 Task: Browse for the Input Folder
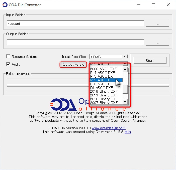(x=157, y=24)
